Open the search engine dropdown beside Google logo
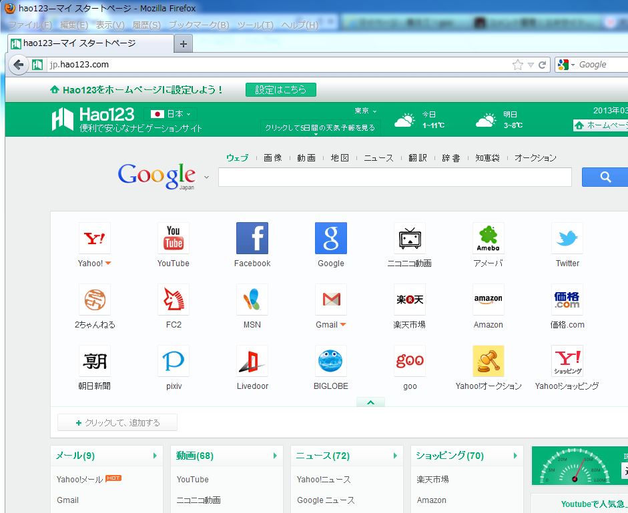The width and height of the screenshot is (628, 513). [206, 177]
